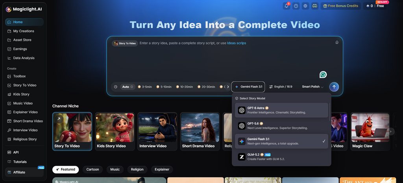Click the Music Video sidebar icon
The height and width of the screenshot is (183, 403).
pyautogui.click(x=9, y=103)
